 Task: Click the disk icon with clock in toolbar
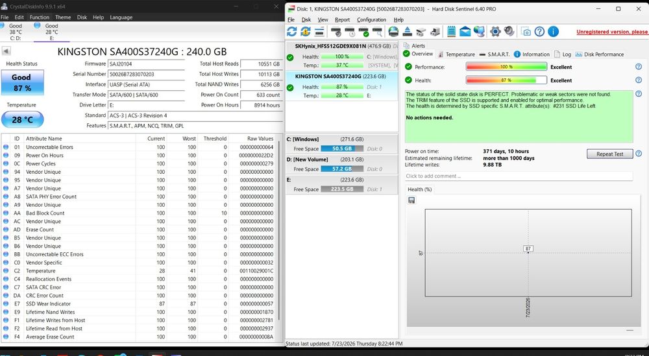[350, 31]
